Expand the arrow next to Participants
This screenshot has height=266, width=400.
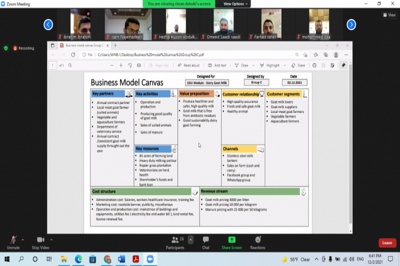point(190,239)
